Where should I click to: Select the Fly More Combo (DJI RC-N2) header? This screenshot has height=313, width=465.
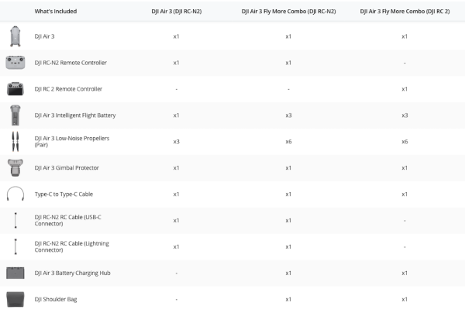288,12
